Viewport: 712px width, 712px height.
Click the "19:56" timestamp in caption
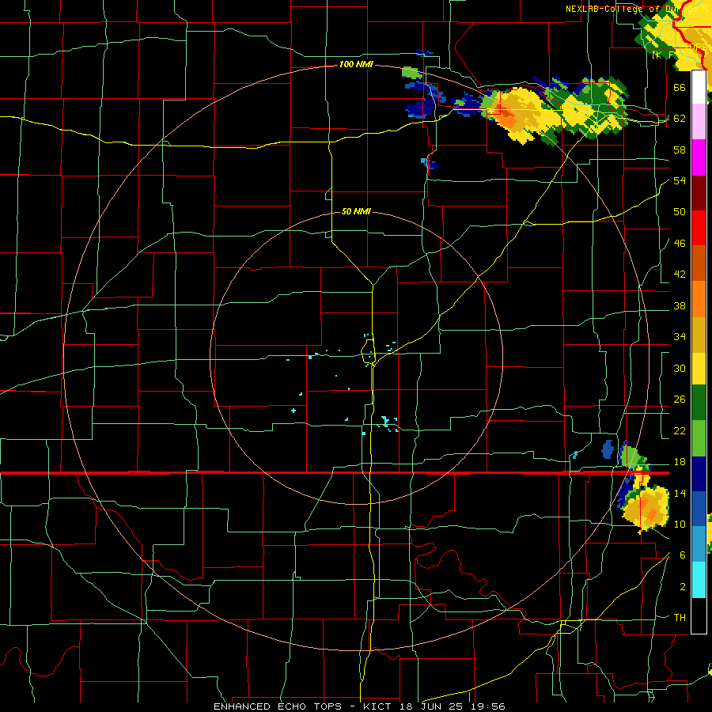pyautogui.click(x=490, y=706)
